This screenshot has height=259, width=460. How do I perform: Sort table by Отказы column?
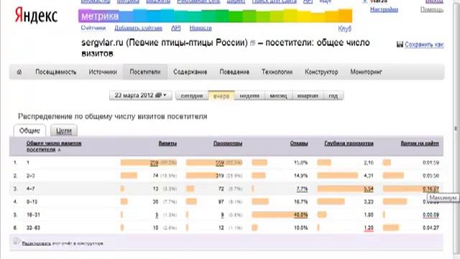[x=299, y=143]
